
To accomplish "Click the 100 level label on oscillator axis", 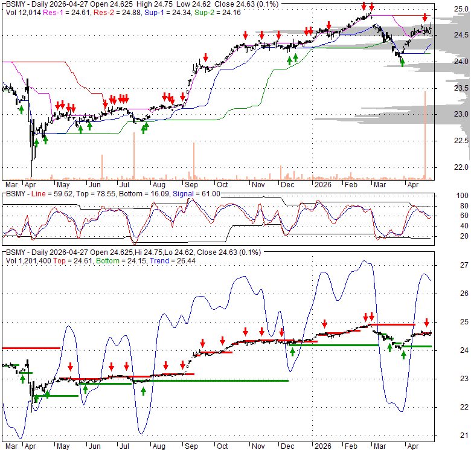I will (x=462, y=197).
